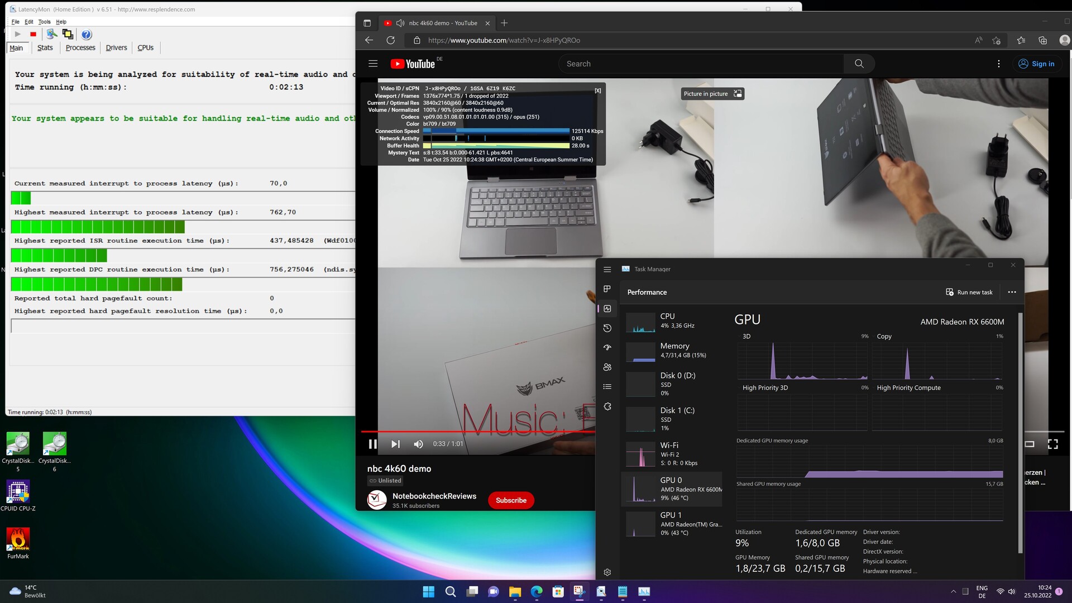Image resolution: width=1072 pixels, height=603 pixels.
Task: Open the Copy engine graph dropdown
Action: coord(884,337)
